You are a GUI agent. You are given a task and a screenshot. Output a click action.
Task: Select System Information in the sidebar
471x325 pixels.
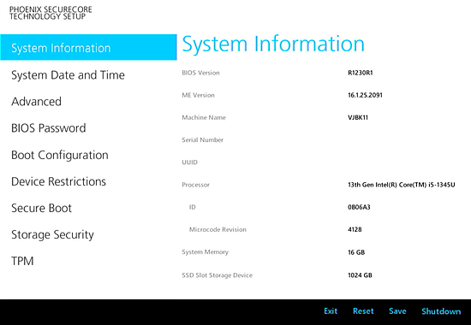coord(88,47)
